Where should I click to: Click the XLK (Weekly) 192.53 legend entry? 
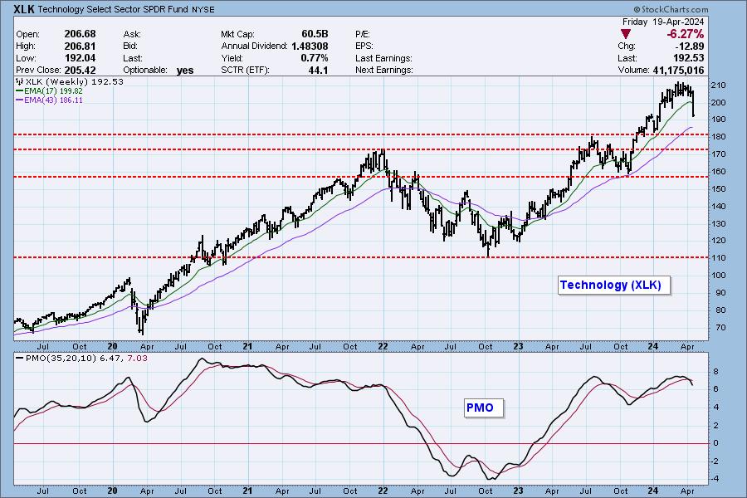[70, 81]
